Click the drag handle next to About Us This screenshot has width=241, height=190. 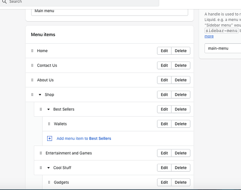pos(32,80)
